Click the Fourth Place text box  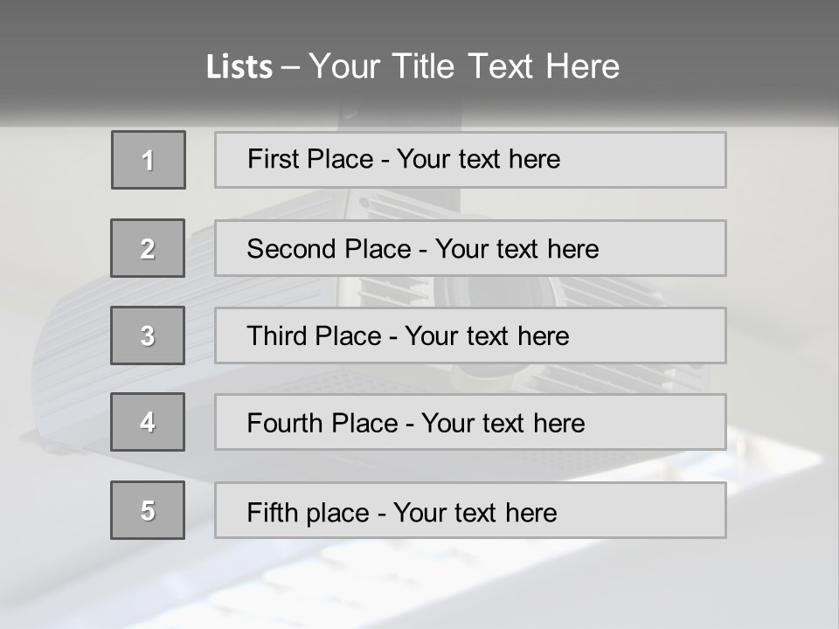(470, 422)
